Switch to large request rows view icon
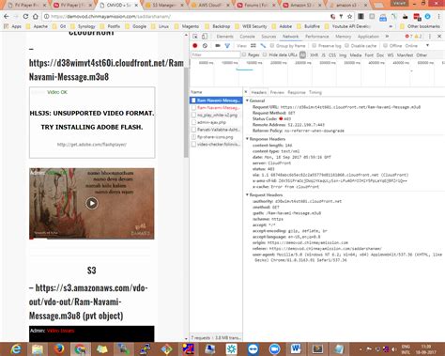Image resolution: width=445 pixels, height=356 pixels. point(253,46)
